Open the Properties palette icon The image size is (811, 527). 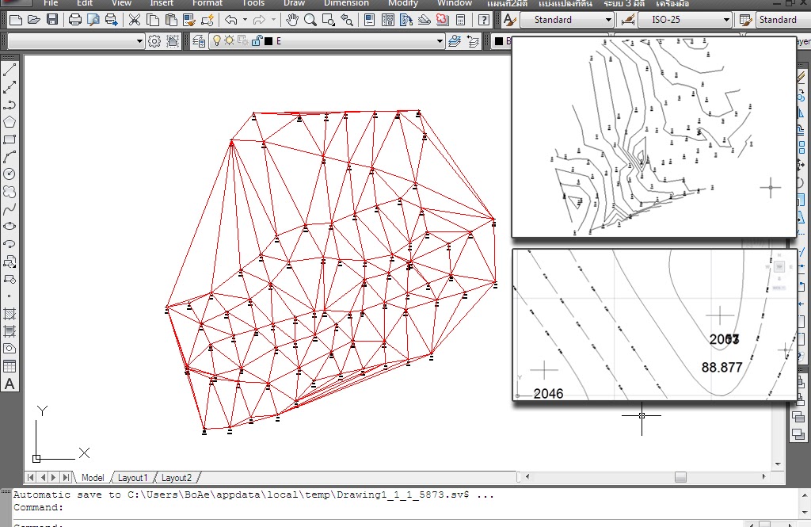pos(369,20)
